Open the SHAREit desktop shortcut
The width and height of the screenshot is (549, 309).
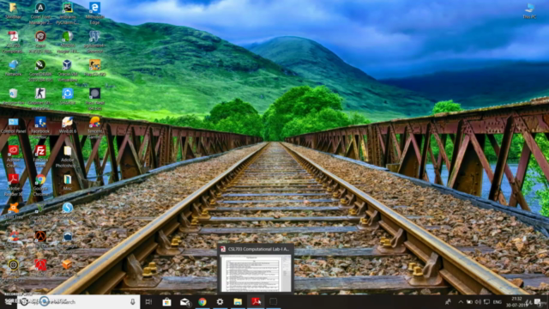pos(67,97)
